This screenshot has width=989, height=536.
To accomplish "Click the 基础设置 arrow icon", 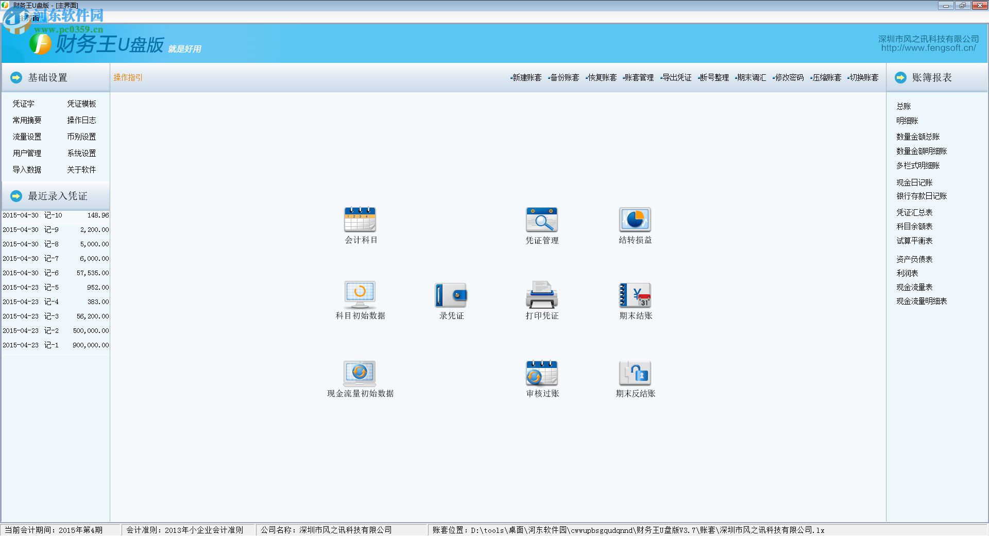I will click(16, 78).
